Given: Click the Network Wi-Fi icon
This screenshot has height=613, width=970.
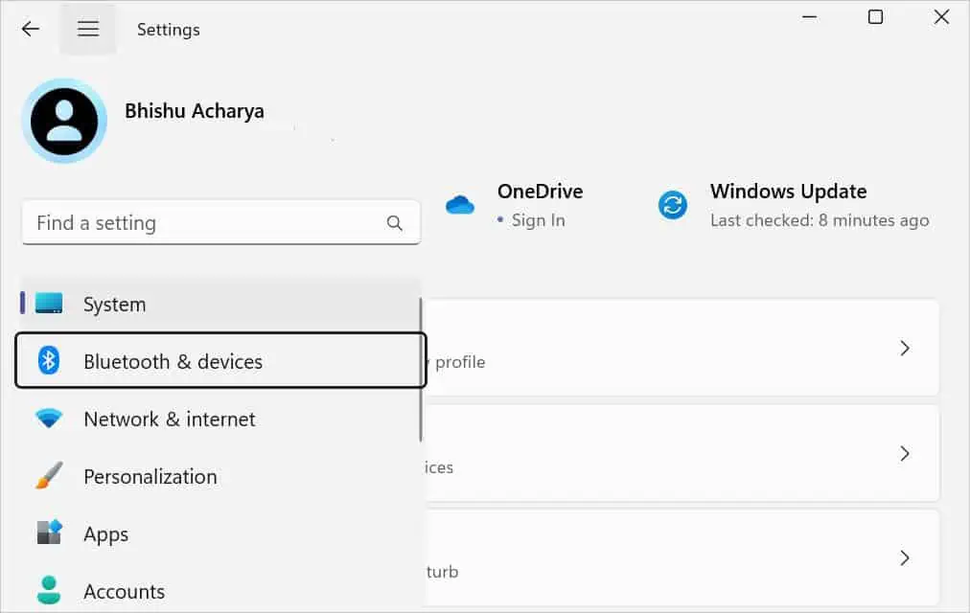Looking at the screenshot, I should tap(49, 419).
